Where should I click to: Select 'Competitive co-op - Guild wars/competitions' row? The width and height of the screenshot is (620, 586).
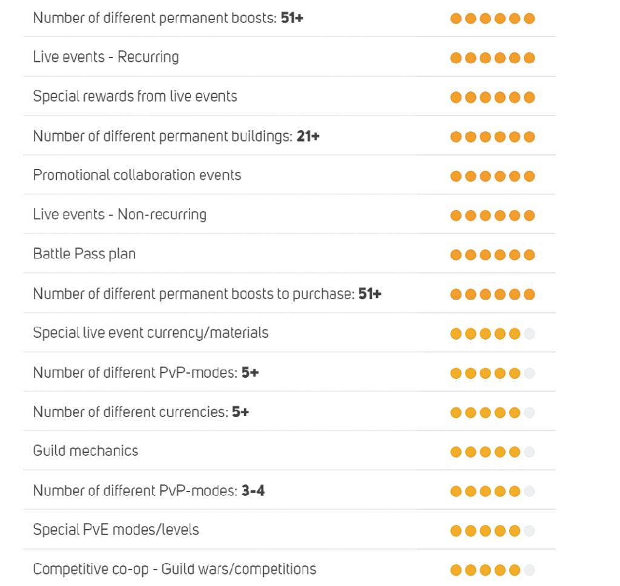pyautogui.click(x=174, y=569)
